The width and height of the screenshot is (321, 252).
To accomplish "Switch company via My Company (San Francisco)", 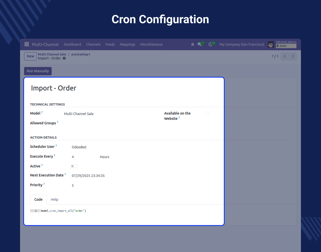I will (x=242, y=44).
